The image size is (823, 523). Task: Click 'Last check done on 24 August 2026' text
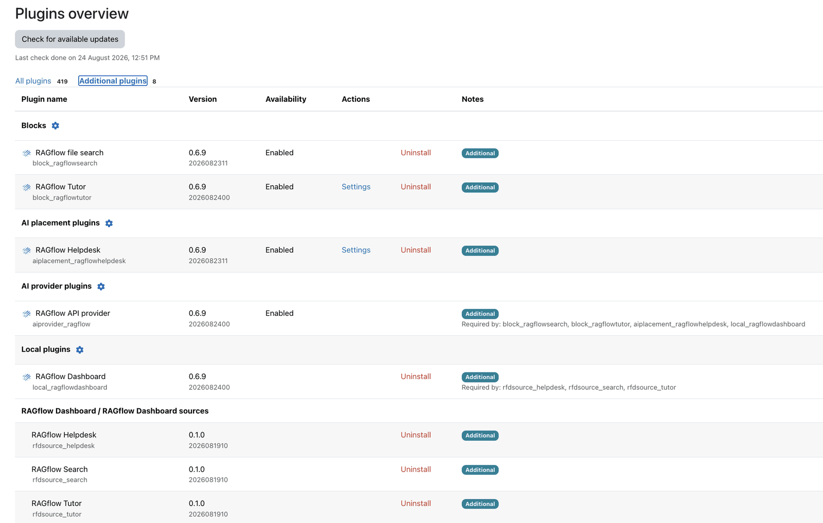coord(87,58)
